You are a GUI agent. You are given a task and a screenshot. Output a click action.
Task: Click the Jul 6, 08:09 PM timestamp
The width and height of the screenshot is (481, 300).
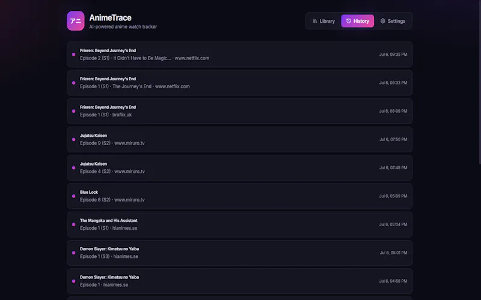click(x=393, y=111)
